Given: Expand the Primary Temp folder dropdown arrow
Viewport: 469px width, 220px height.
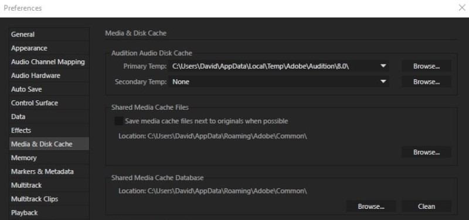Looking at the screenshot, I should click(383, 66).
